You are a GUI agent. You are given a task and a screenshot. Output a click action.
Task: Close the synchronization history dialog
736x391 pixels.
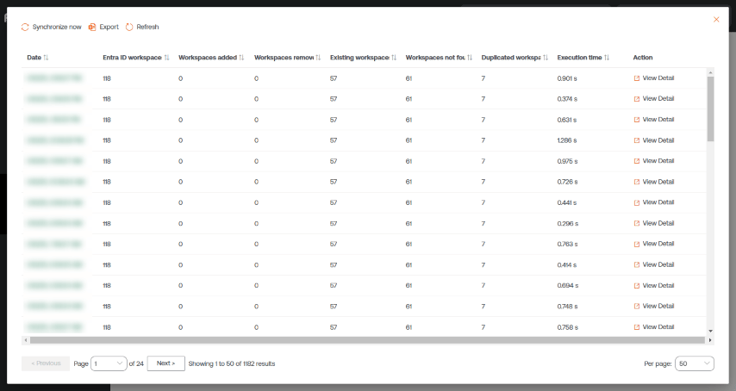[716, 19]
